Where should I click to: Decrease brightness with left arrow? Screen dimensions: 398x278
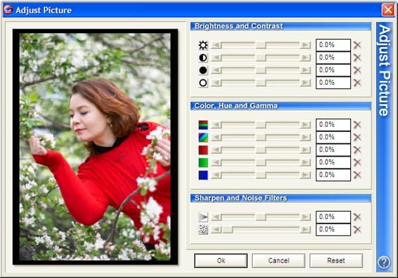216,45
